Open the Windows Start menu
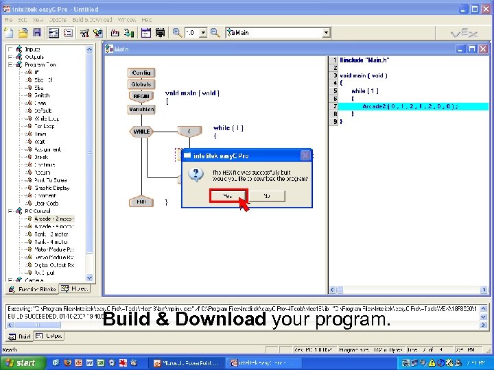 coord(23,362)
